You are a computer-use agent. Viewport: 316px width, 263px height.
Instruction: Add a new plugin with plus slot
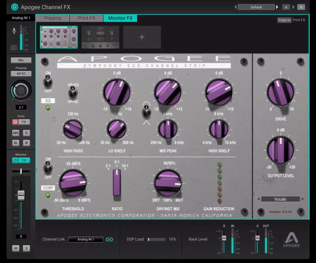[x=142, y=37]
